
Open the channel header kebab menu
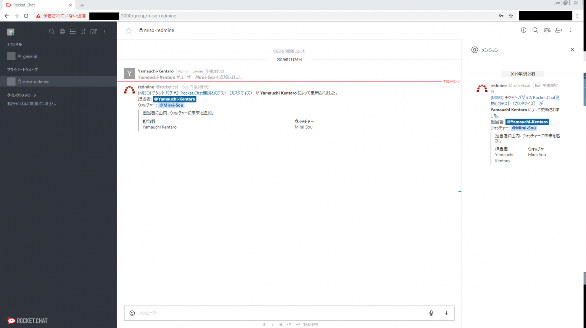[x=570, y=30]
